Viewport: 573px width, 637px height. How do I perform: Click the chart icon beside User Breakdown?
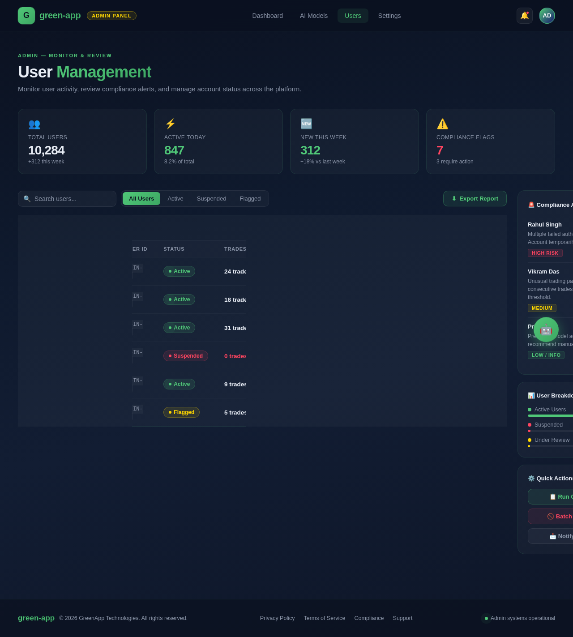(x=531, y=395)
